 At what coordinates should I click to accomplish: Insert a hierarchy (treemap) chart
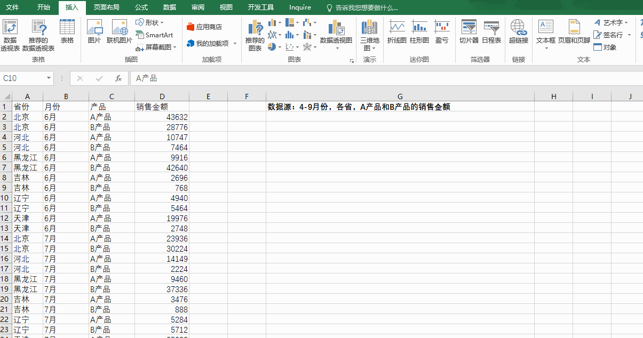coord(292,22)
